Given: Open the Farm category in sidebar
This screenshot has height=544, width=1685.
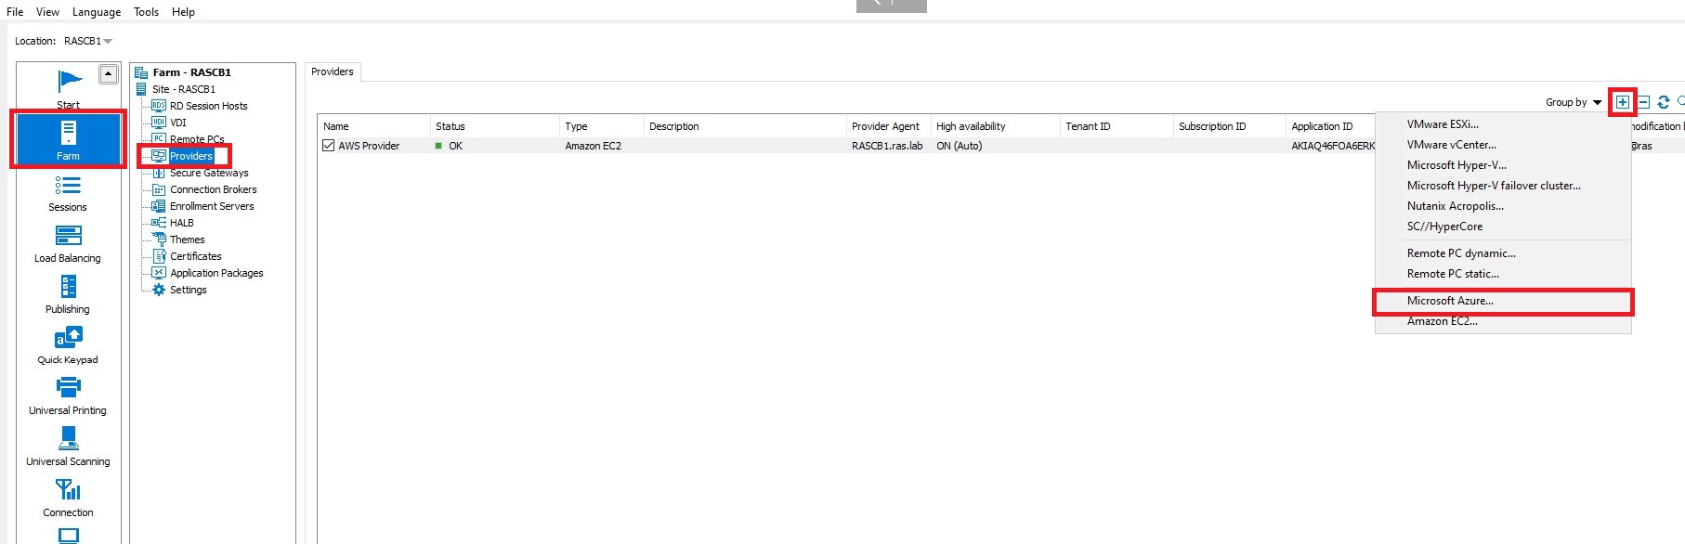Looking at the screenshot, I should click(x=68, y=139).
